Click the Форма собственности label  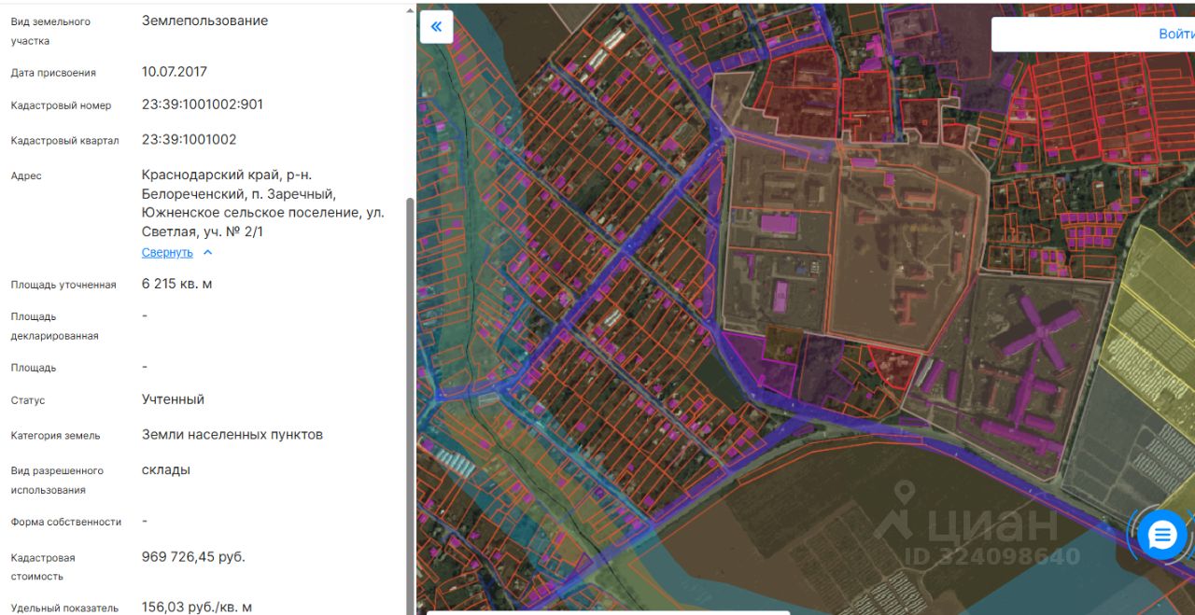click(66, 523)
